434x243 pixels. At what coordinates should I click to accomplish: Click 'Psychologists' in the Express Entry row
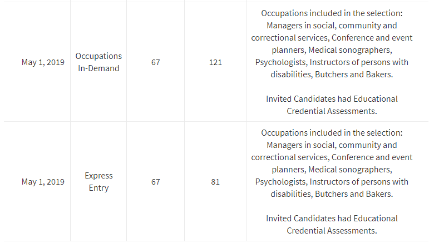coord(280,182)
